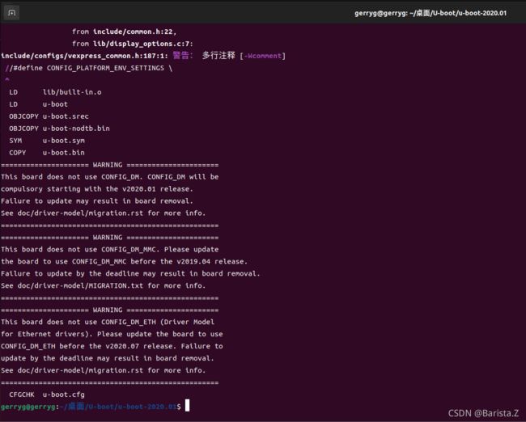Click the command prompt cursor block
Viewport: 526px width, 422px height.
pos(187,406)
